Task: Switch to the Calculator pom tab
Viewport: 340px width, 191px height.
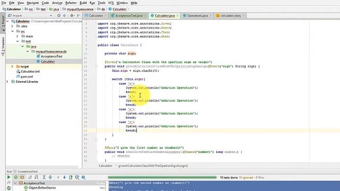Action: pyautogui.click(x=96, y=15)
